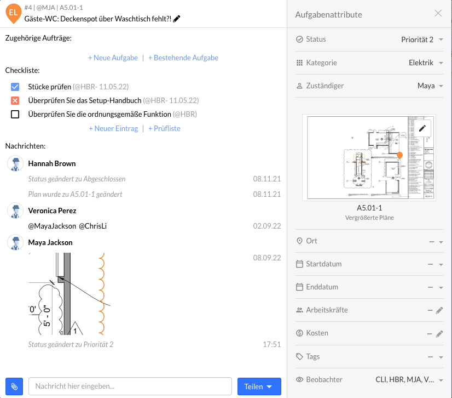Open the Status dropdown showing Priorität 2
This screenshot has width=452, height=398.
421,39
